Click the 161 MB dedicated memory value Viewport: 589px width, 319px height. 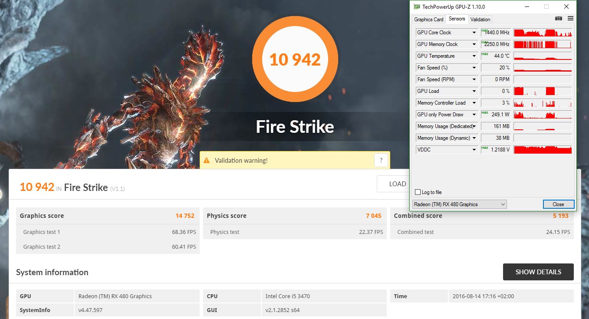click(496, 126)
